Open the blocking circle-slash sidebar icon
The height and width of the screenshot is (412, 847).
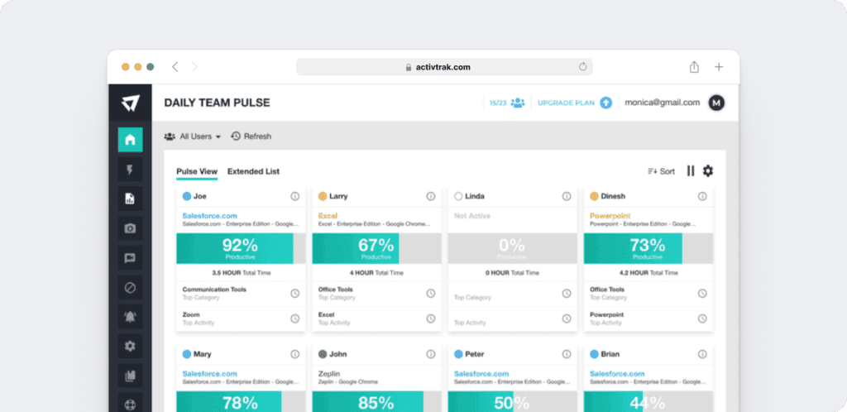130,287
